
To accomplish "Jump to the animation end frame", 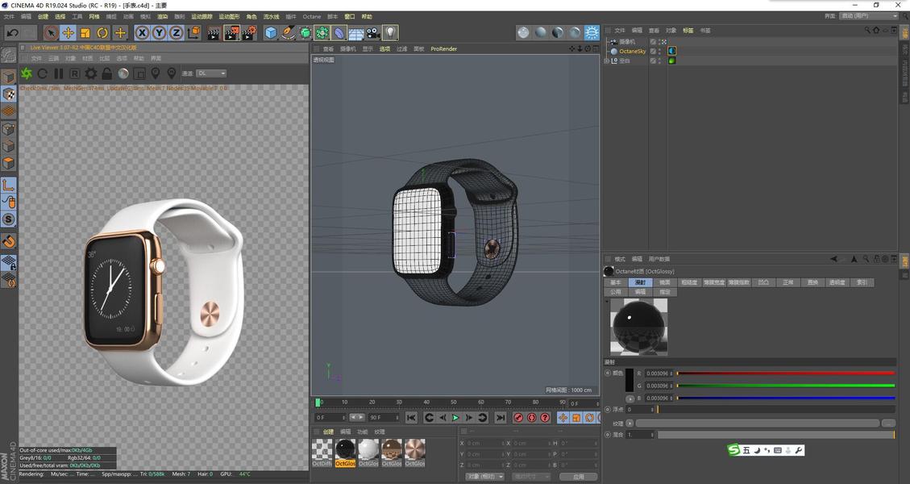I will (x=501, y=418).
